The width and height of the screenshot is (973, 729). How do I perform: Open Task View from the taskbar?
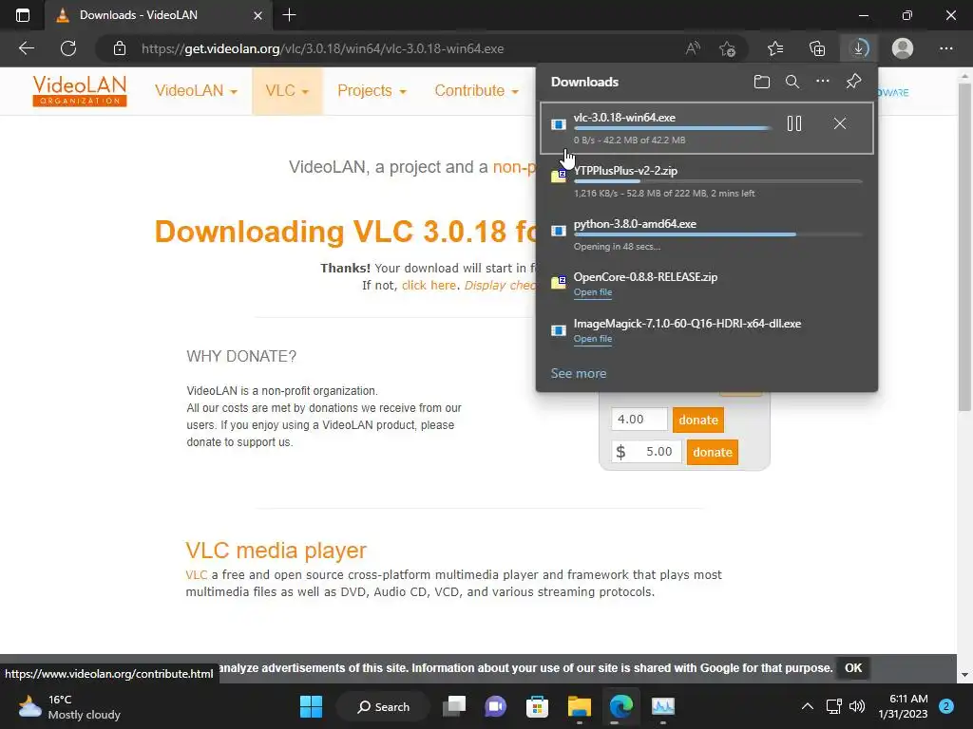tap(454, 706)
